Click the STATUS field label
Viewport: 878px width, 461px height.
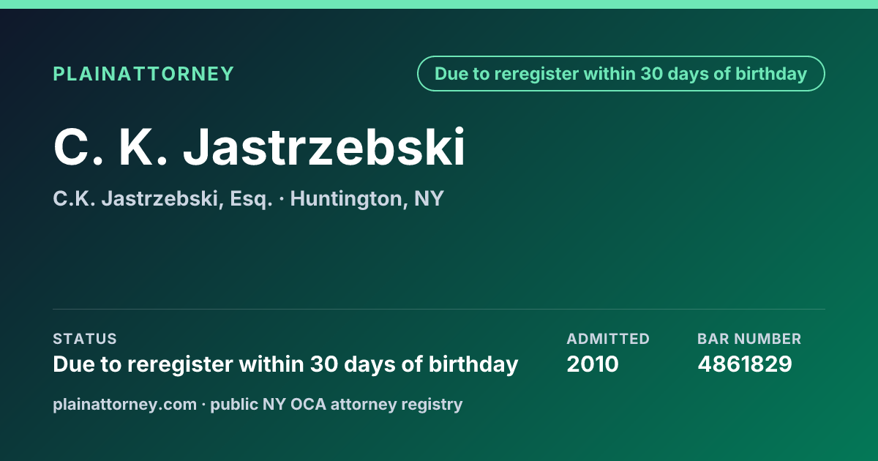[x=85, y=339]
